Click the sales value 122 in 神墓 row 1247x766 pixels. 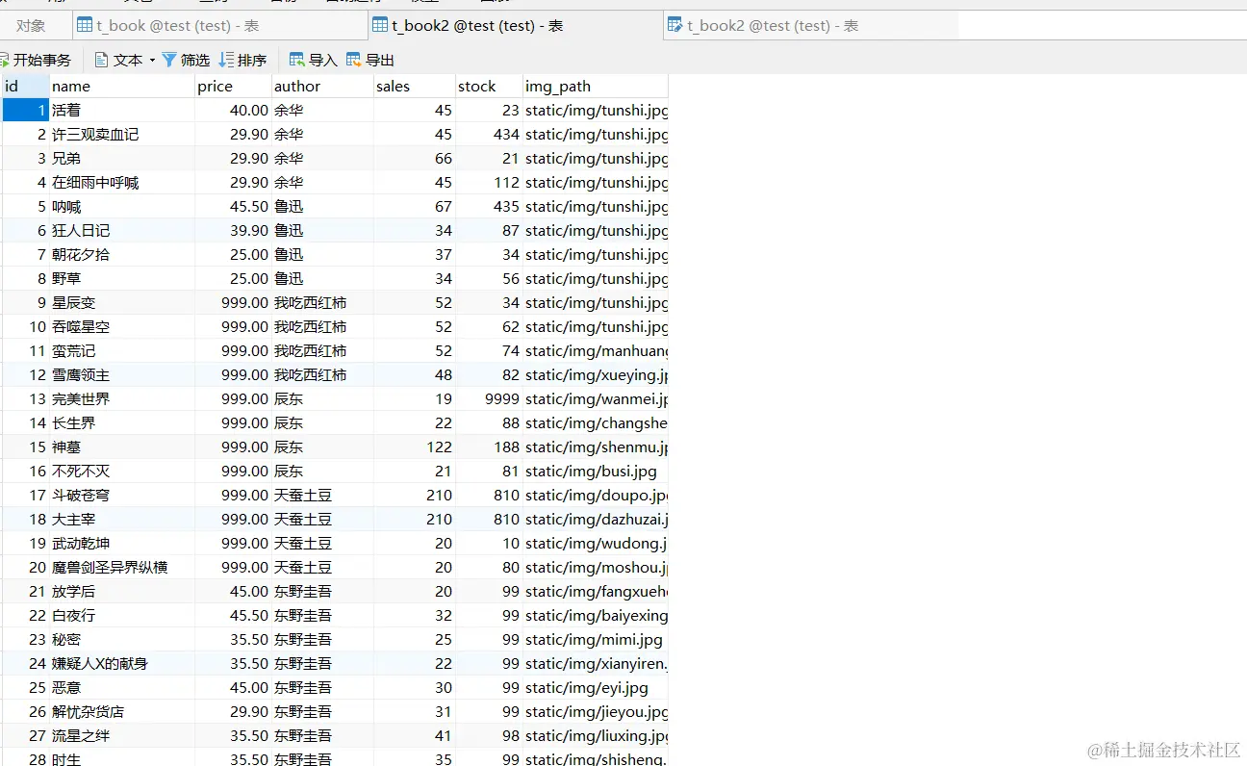point(414,447)
